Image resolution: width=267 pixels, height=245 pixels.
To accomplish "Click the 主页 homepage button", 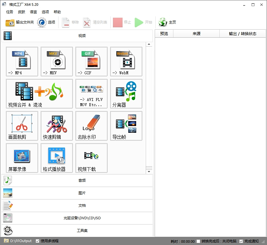I will click(168, 22).
